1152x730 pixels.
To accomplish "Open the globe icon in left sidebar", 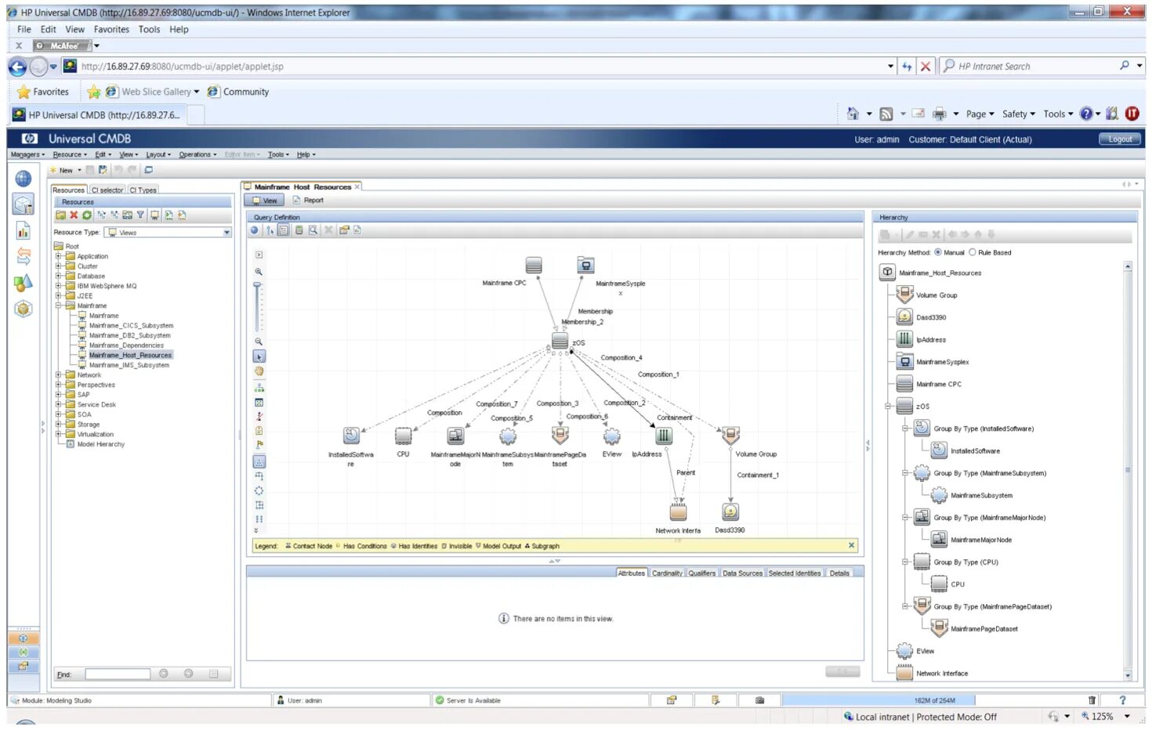I will 24,179.
